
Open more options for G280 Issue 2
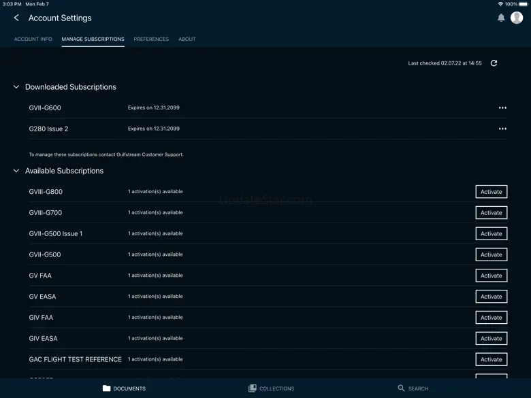click(x=502, y=129)
